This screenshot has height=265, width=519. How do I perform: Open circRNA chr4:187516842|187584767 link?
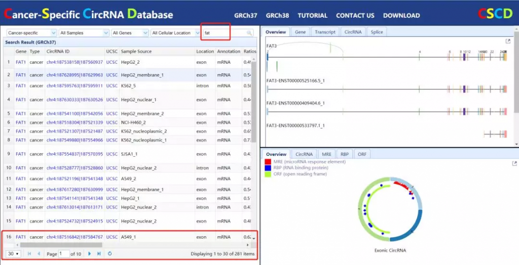coord(75,237)
